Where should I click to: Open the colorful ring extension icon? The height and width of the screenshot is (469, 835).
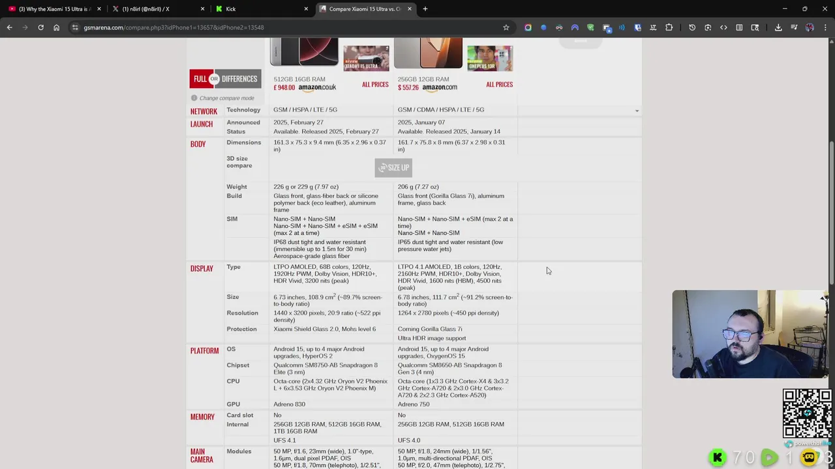528,27
